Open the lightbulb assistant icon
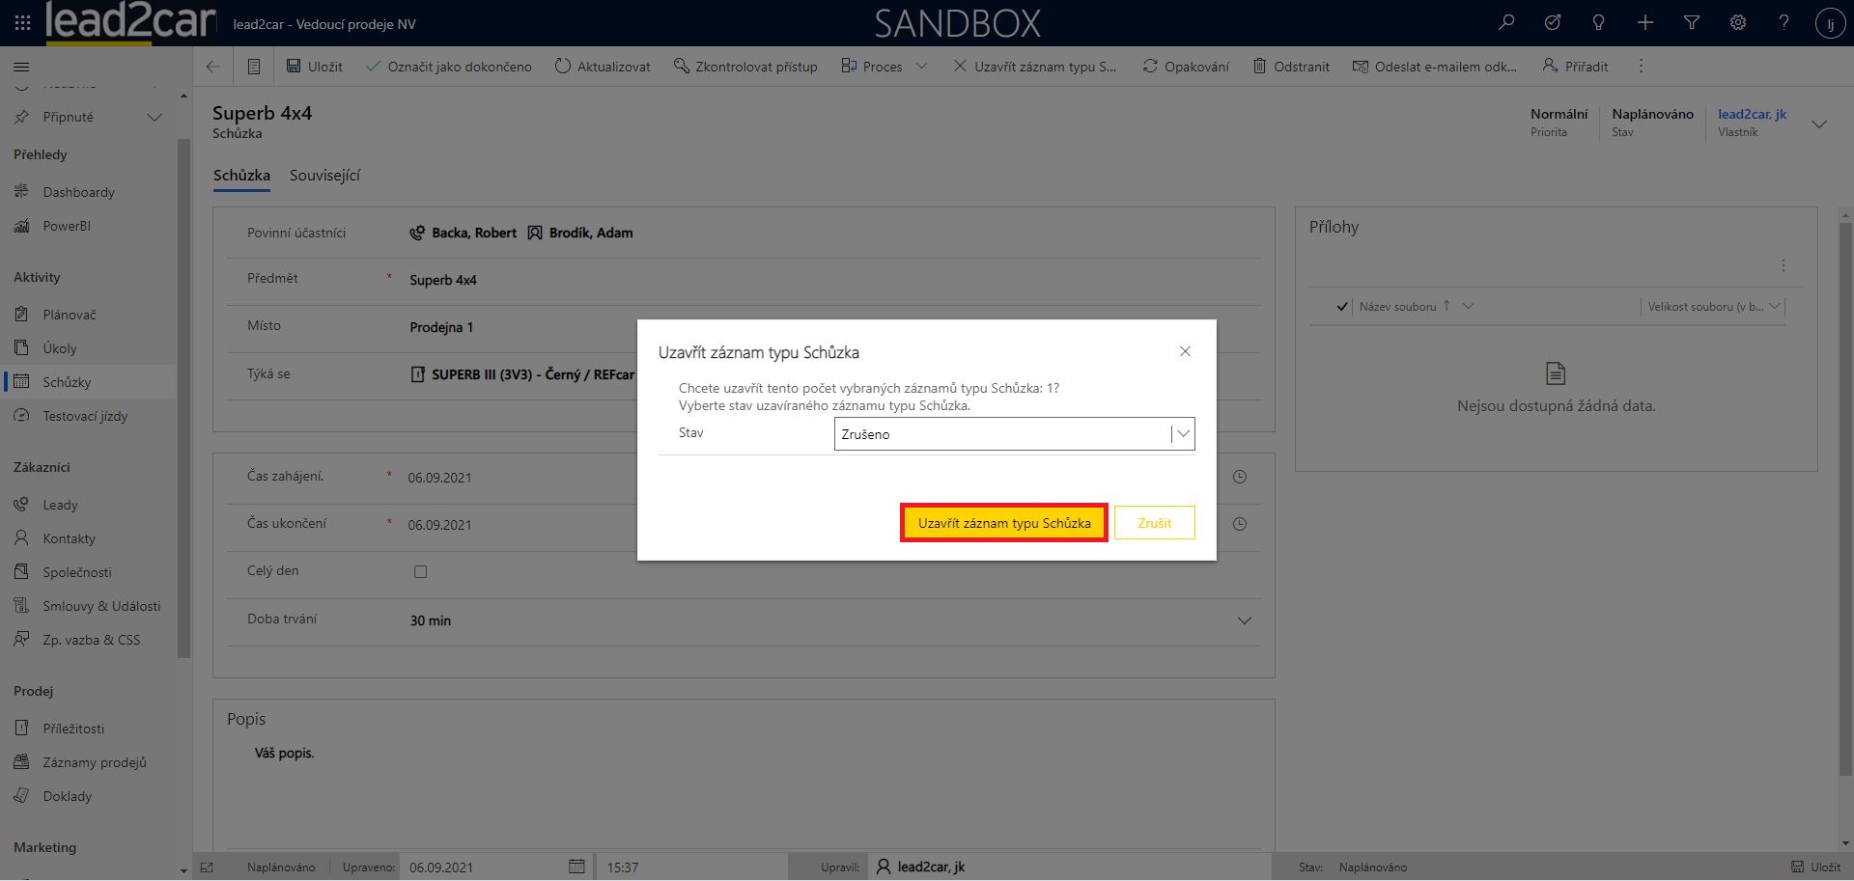 click(1599, 23)
